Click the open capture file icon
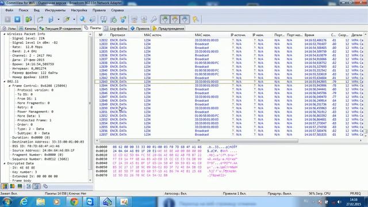 pyautogui.click(x=40, y=20)
